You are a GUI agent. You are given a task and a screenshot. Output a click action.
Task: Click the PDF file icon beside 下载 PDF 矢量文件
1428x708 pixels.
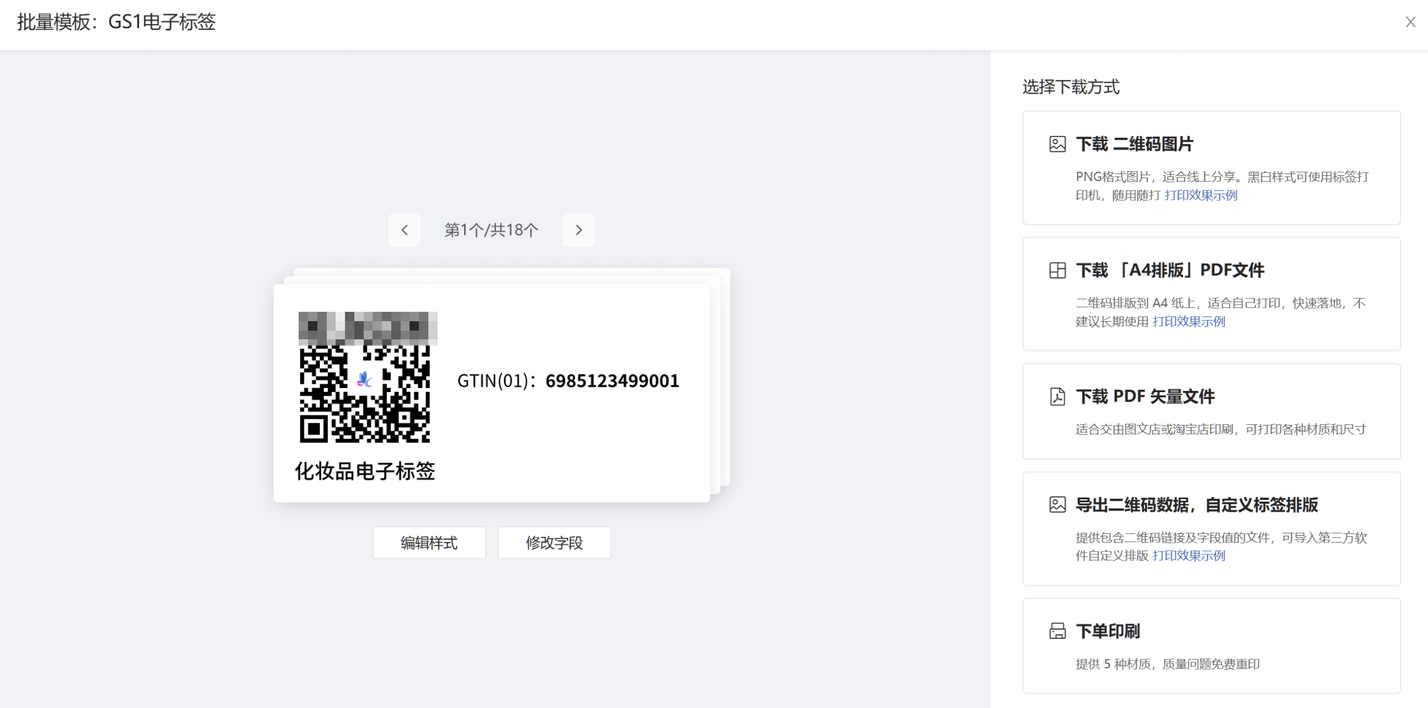click(x=1057, y=397)
